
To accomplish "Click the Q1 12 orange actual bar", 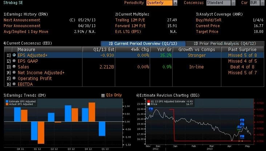I will [41, 133].
